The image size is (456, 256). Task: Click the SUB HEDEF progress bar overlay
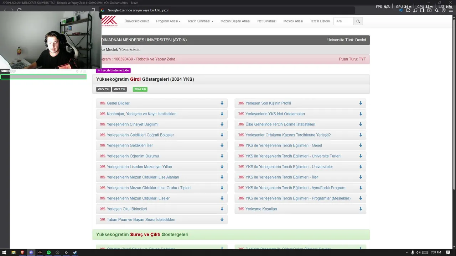click(43, 76)
